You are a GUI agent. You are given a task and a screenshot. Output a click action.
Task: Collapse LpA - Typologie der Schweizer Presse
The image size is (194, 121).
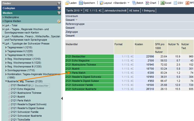(3, 44)
